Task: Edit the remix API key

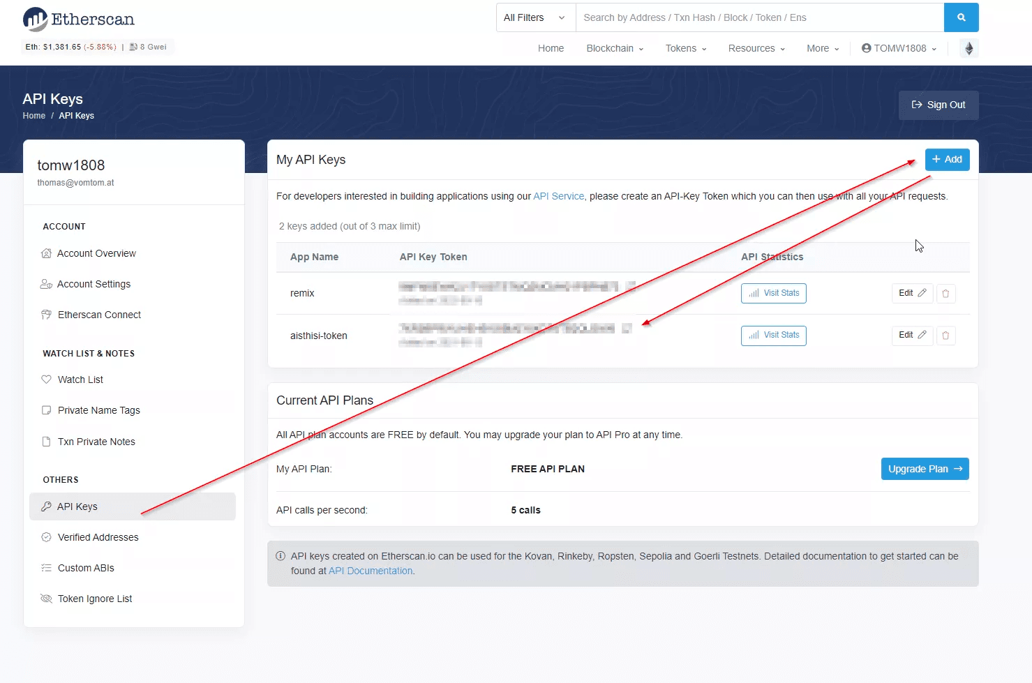Action: pos(912,294)
